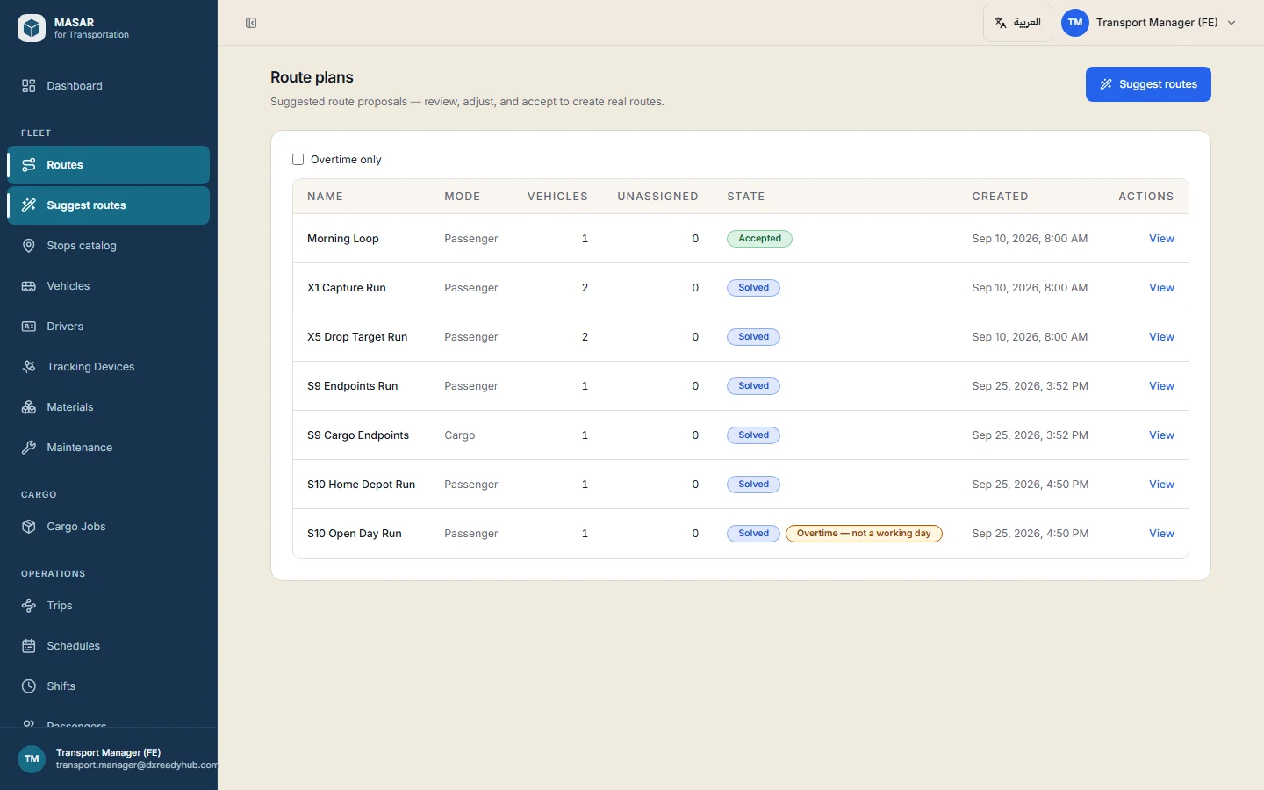
Task: Open the Schedules sidebar item
Action: [109, 646]
